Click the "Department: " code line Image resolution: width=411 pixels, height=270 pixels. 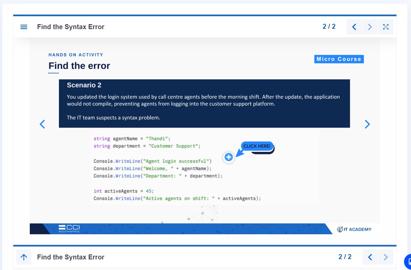(x=158, y=176)
